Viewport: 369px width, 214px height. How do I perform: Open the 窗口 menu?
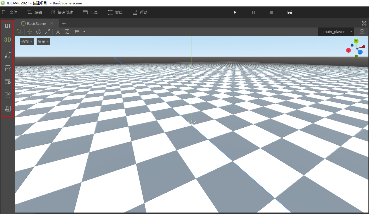point(115,12)
